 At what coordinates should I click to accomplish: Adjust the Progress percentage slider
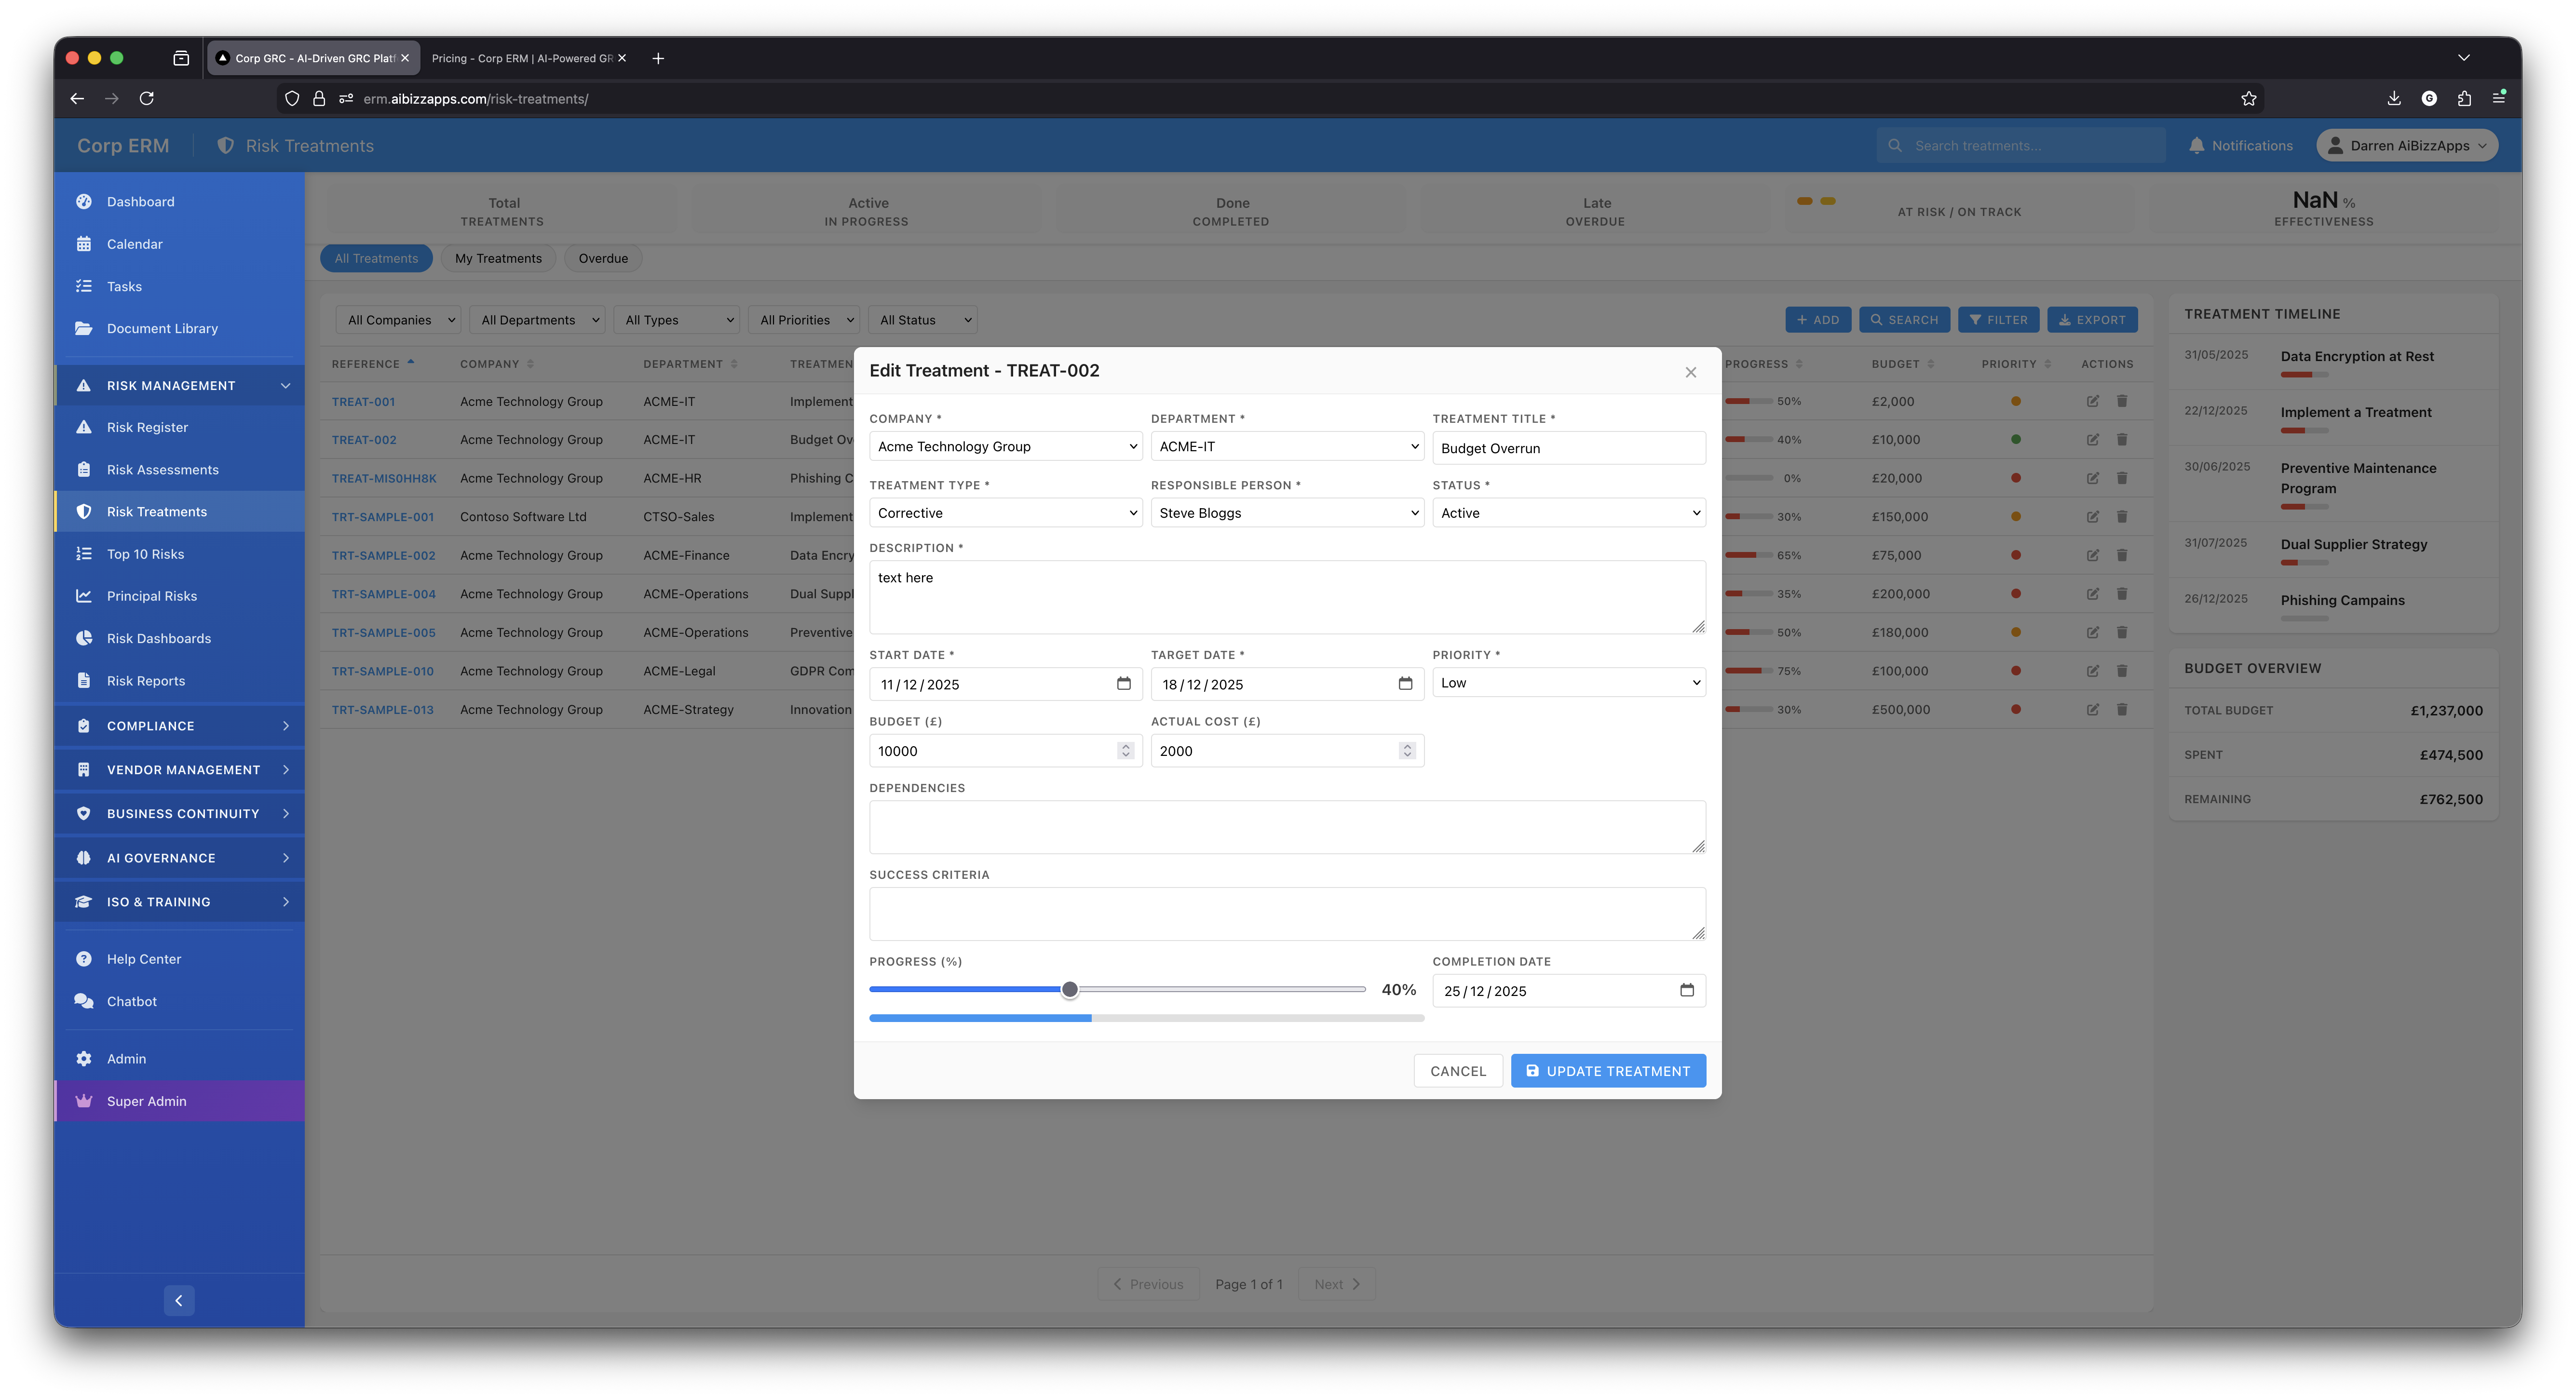(x=1070, y=989)
